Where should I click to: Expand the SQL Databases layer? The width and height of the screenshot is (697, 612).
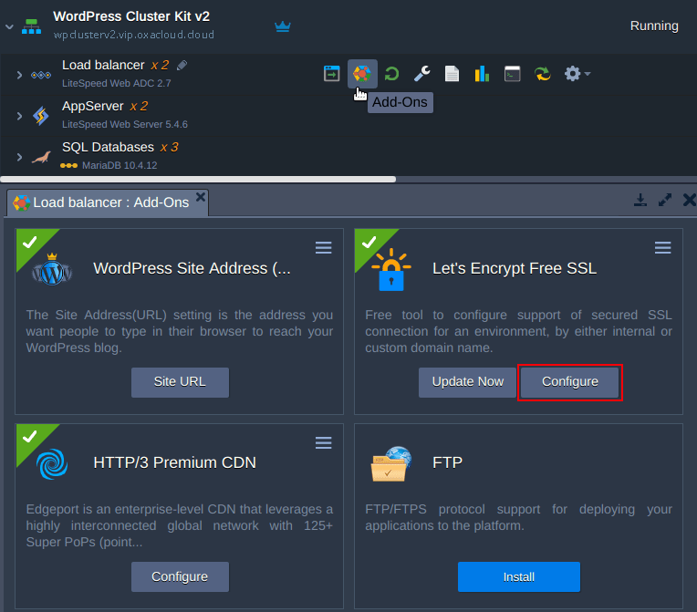19,157
